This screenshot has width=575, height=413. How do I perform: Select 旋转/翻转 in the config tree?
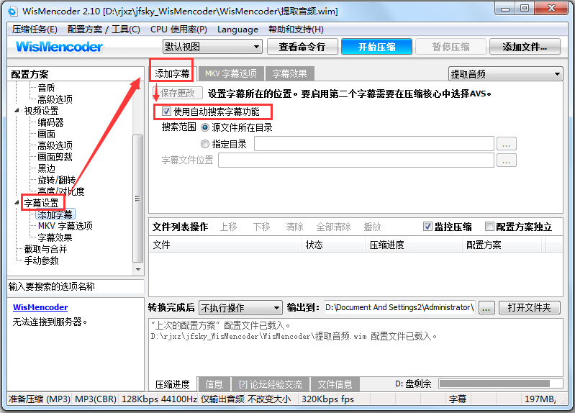click(56, 180)
